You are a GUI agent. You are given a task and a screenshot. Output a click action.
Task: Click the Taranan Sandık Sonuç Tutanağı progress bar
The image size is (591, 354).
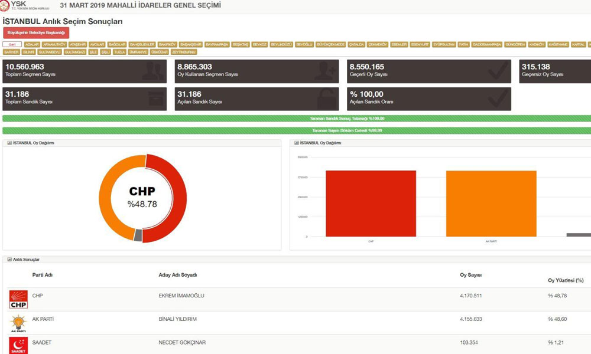point(297,119)
